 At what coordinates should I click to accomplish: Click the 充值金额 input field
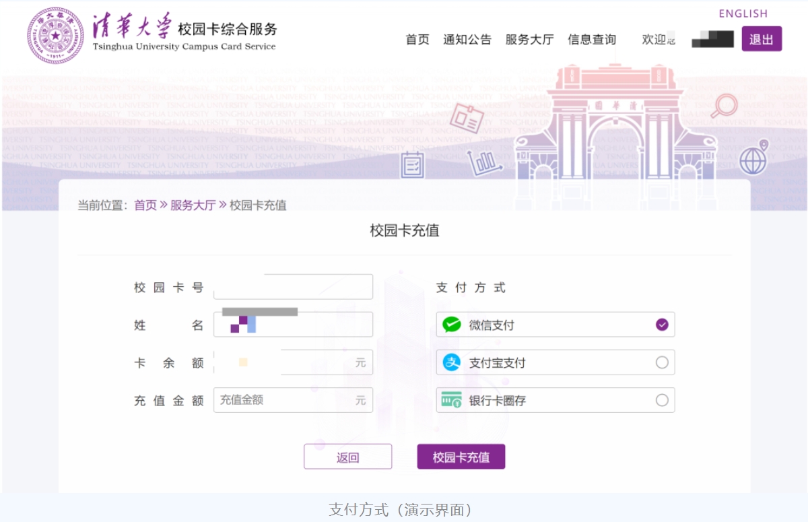[x=284, y=400]
